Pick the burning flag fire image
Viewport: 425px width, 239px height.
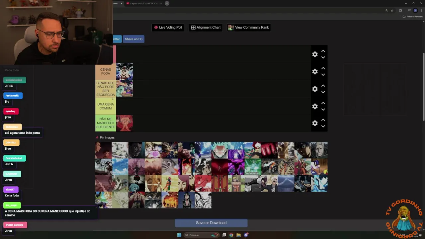170,200
